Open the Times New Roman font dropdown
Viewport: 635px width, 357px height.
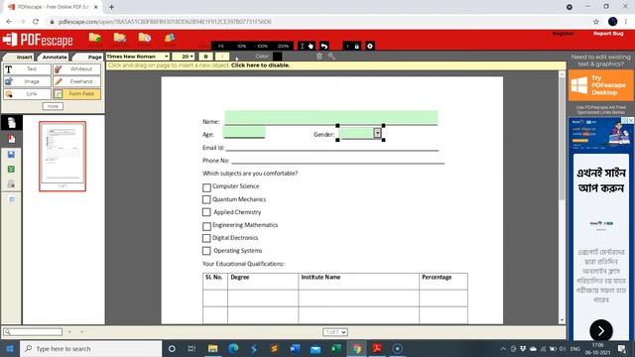[138, 57]
